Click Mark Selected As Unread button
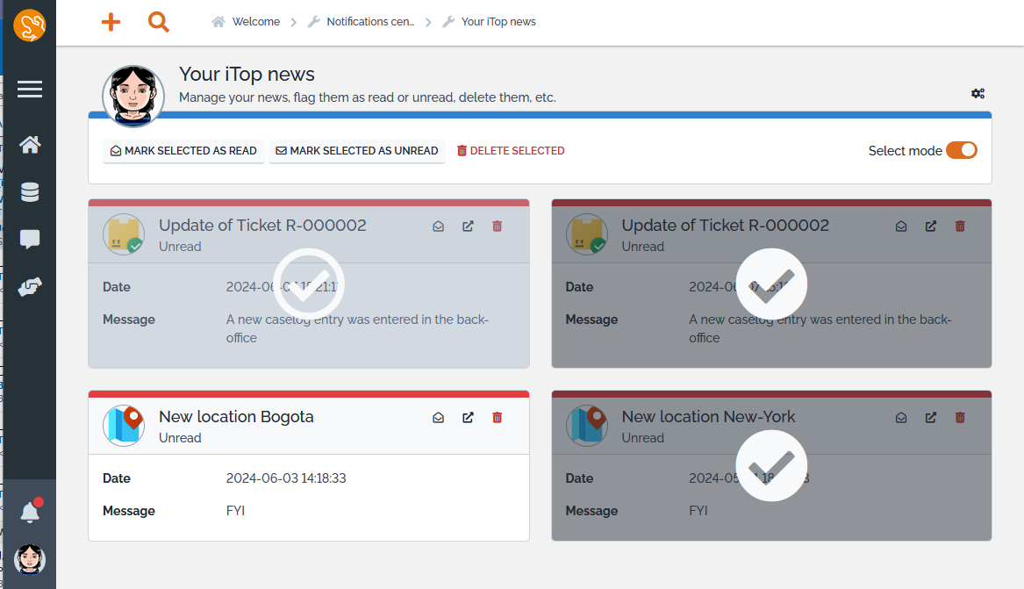 pyautogui.click(x=356, y=151)
